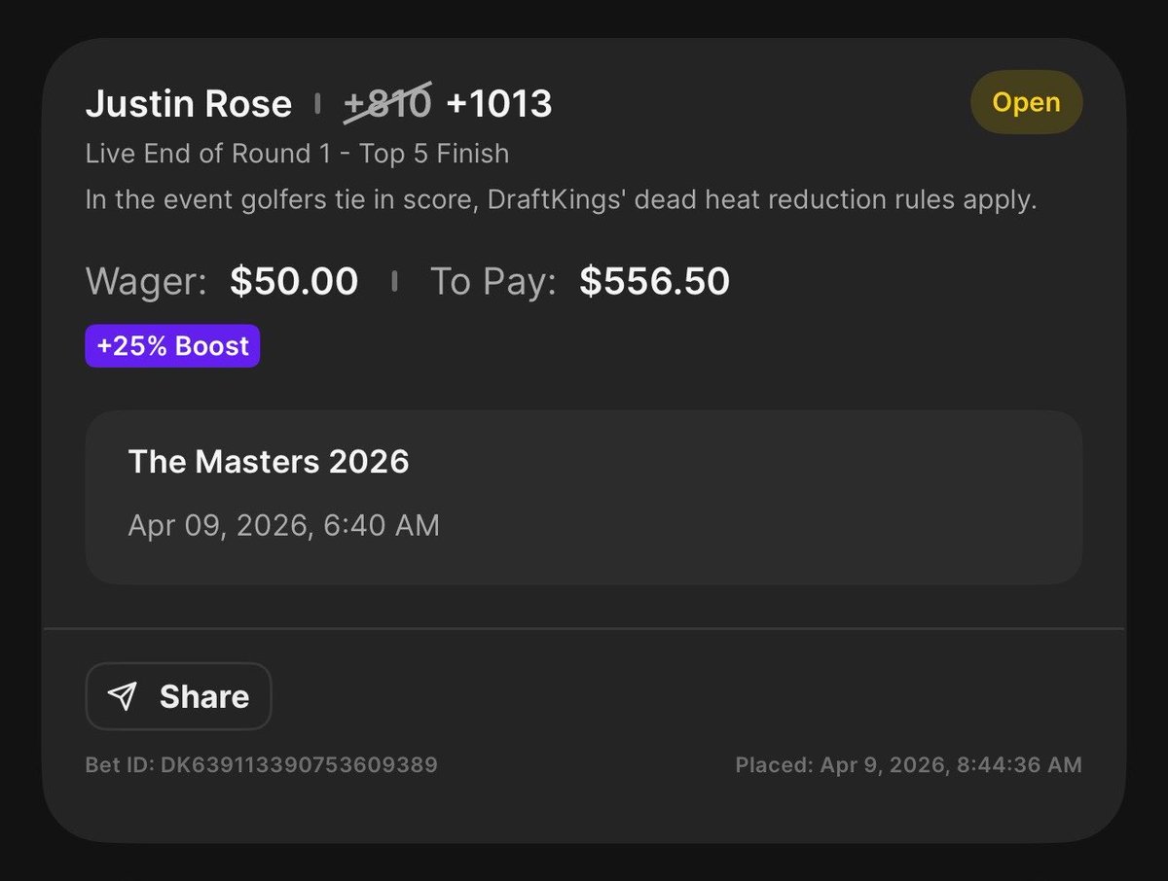
Task: Click the divider between Wager and To Pay
Action: [x=394, y=282]
